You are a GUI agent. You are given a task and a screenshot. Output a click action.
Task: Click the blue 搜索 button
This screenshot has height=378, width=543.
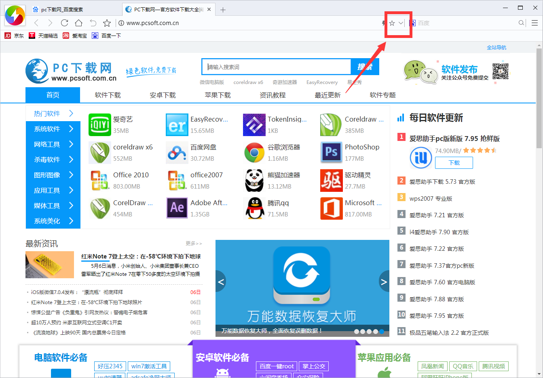pos(365,67)
